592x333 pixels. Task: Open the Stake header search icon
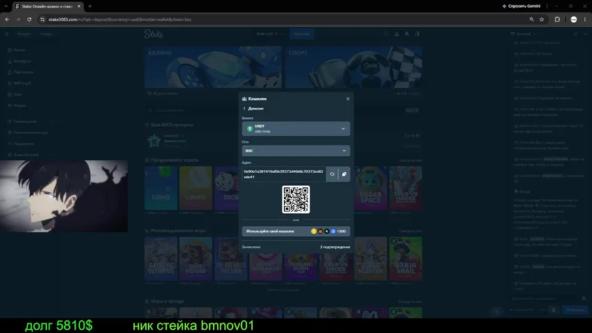click(387, 33)
